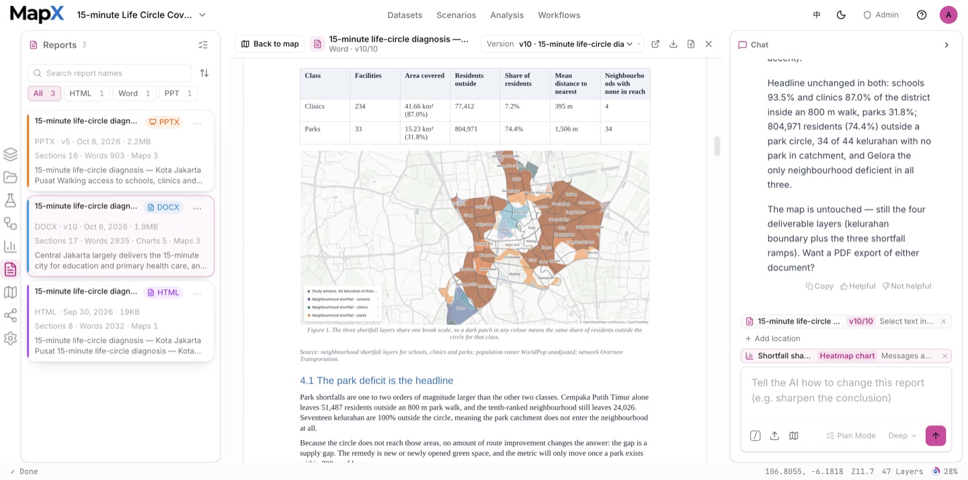The image size is (968, 480).
Task: Click the 28% usage indicator in status bar
Action: point(944,471)
